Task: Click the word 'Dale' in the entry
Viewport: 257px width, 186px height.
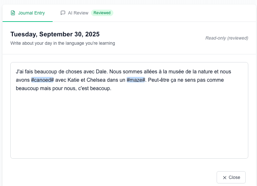Action: click(x=101, y=72)
